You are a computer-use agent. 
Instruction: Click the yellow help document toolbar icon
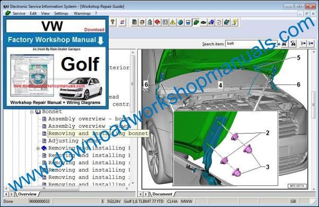click(234, 22)
